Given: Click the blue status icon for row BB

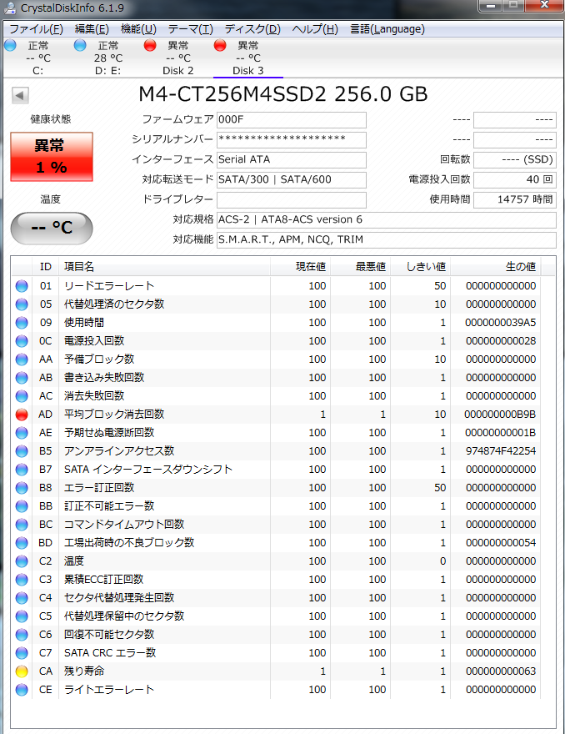Looking at the screenshot, I should tap(22, 506).
